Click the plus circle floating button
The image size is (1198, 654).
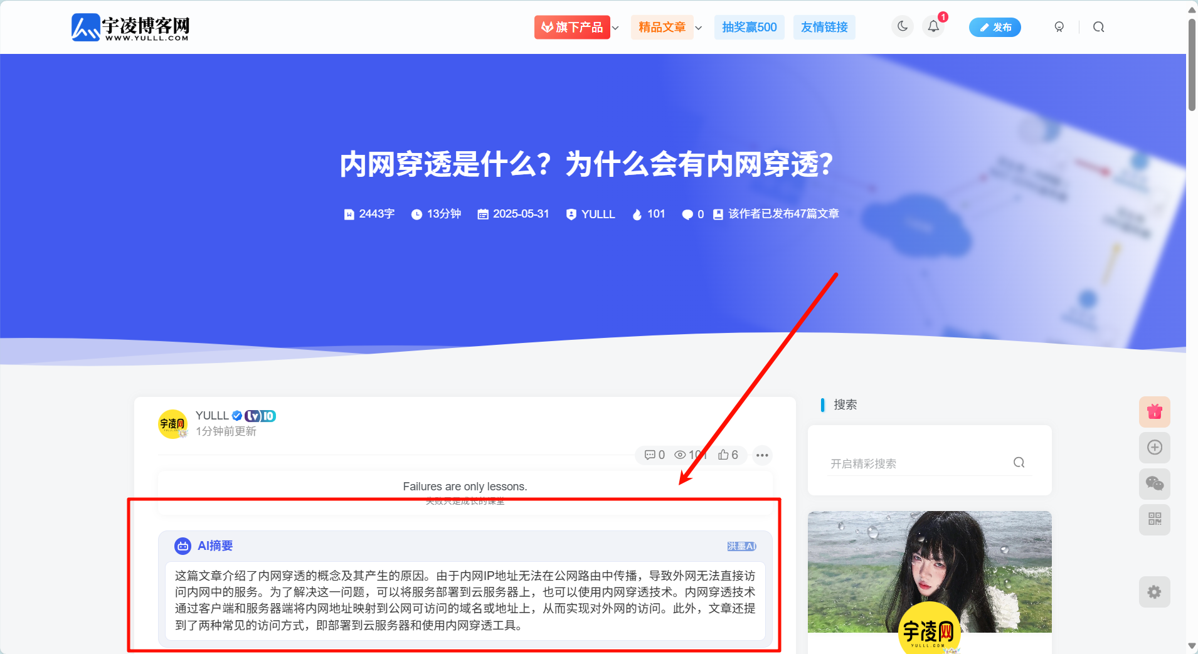tap(1154, 448)
